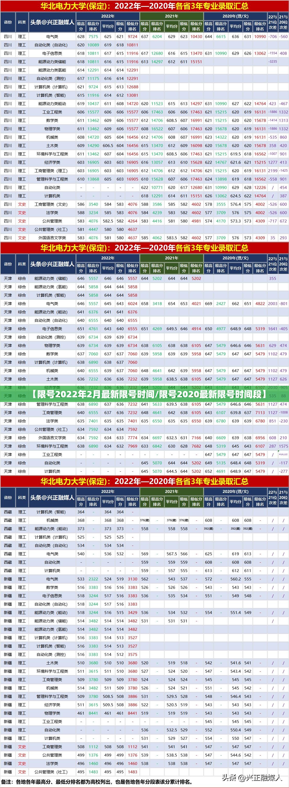Click rank 4447 in 四川 公共管理类（社工）row

coord(93,229)
